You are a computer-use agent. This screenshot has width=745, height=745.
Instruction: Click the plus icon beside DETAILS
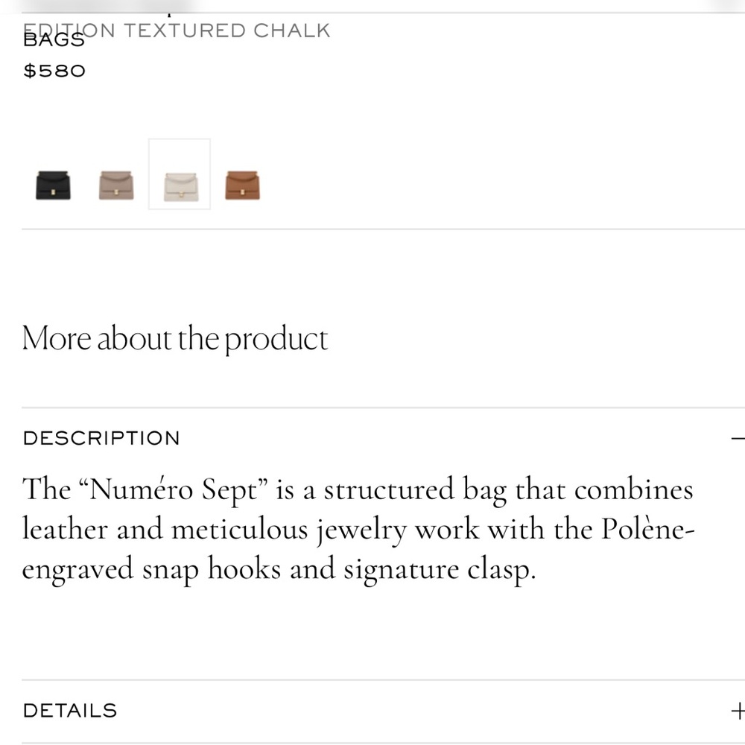pos(739,710)
